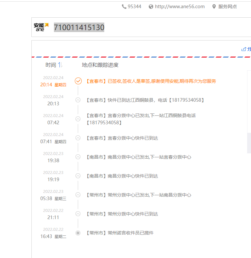Click the 常州分拨中心快件已到达 tracking entry

pyautogui.click(x=122, y=214)
